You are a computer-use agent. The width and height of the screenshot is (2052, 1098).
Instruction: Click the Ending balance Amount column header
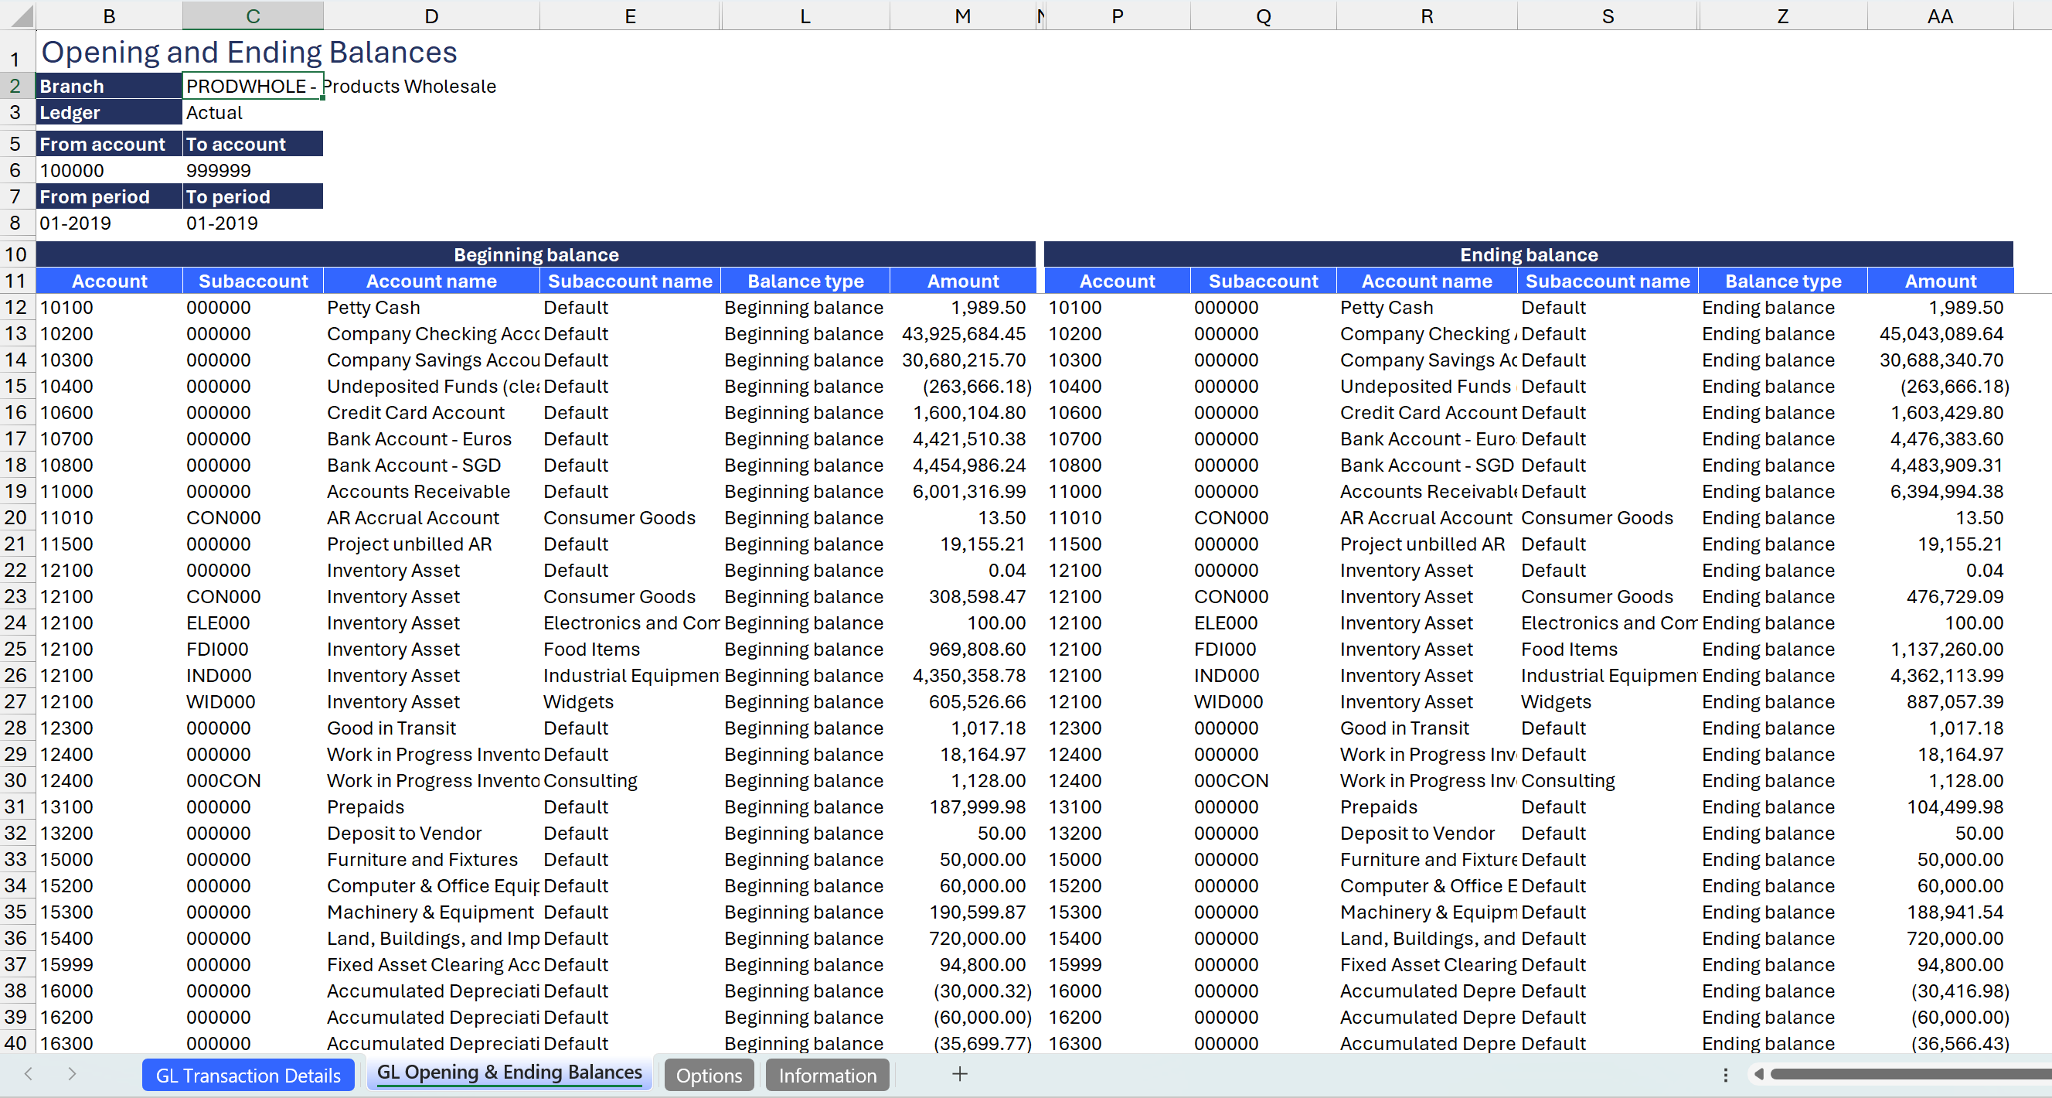pos(1940,281)
